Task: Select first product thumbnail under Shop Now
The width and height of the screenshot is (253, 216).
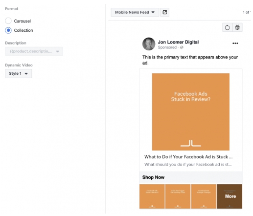Action: tap(152, 196)
